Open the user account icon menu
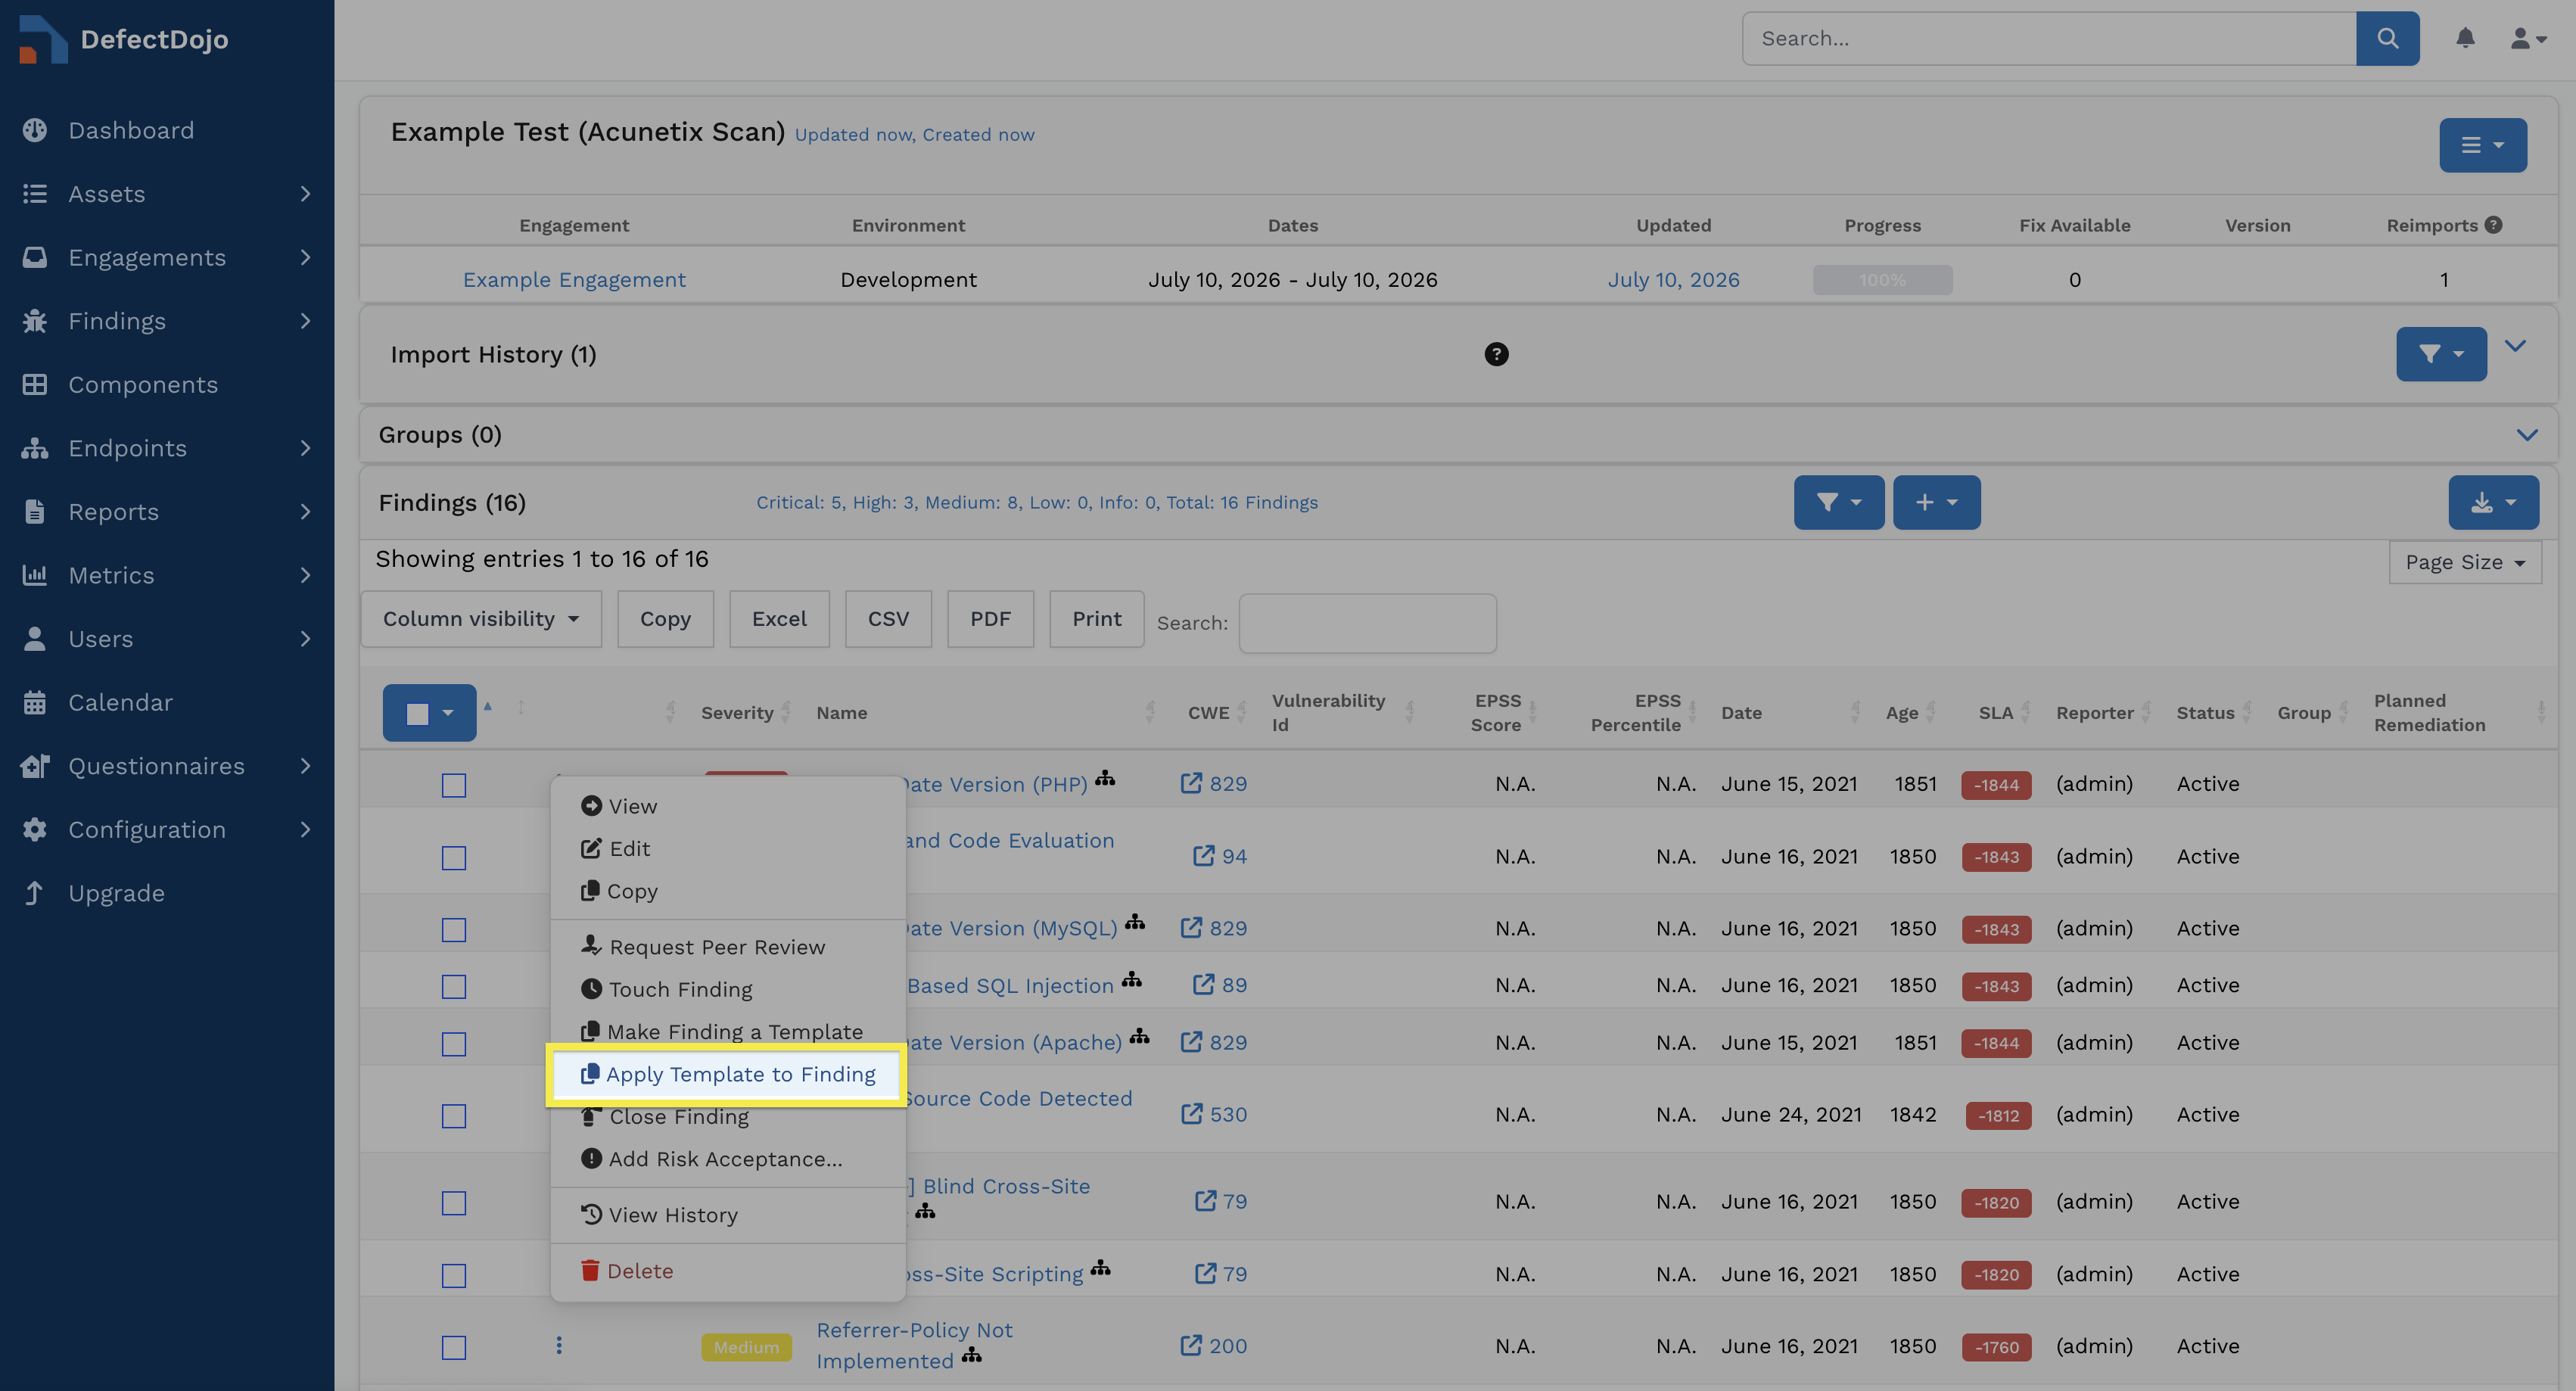Screen dimensions: 2576x1391 [2527, 38]
